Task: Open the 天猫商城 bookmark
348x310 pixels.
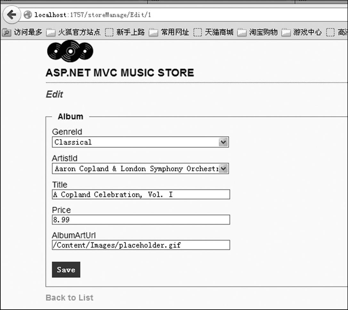Action: pyautogui.click(x=213, y=32)
